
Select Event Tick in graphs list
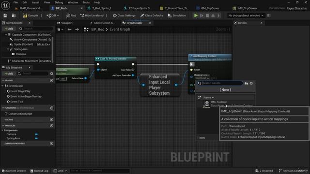coord(17,101)
